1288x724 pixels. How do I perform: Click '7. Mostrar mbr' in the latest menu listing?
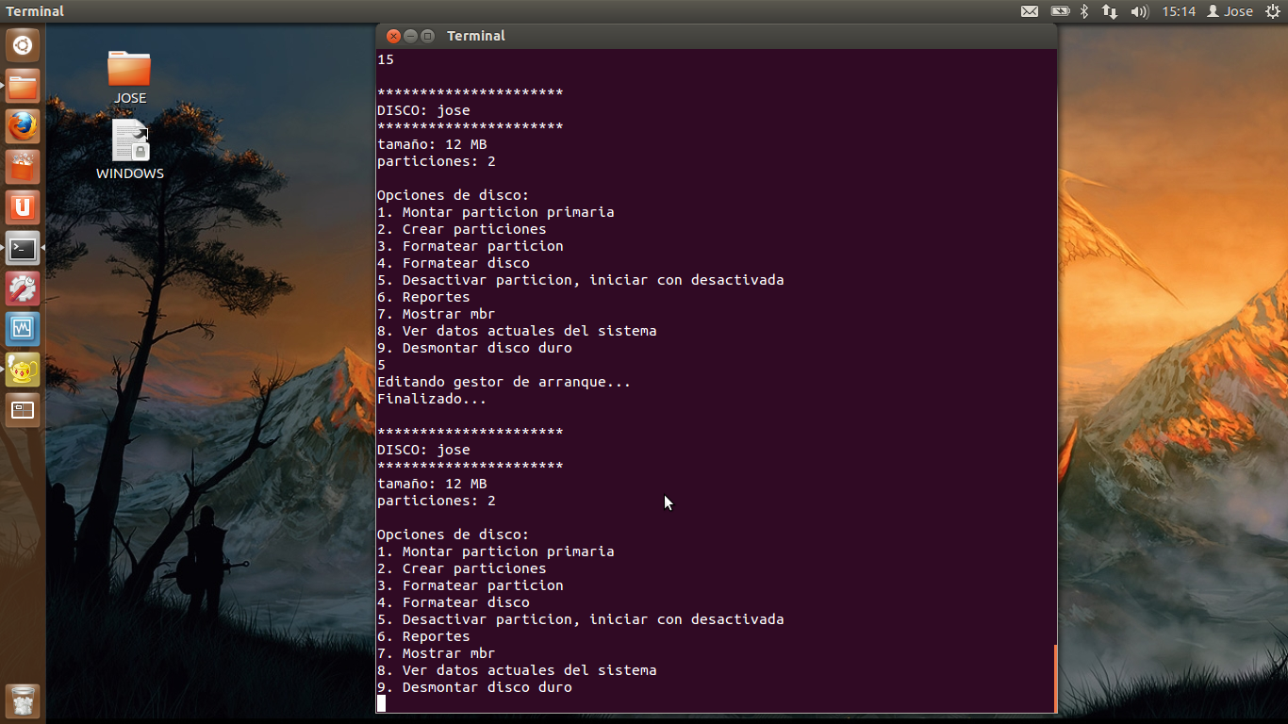point(436,653)
